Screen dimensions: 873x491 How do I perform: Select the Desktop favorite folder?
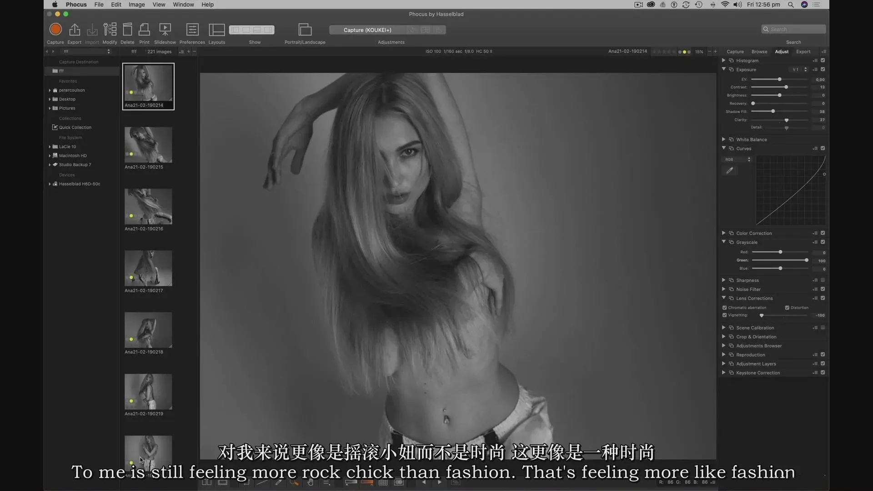[67, 100]
